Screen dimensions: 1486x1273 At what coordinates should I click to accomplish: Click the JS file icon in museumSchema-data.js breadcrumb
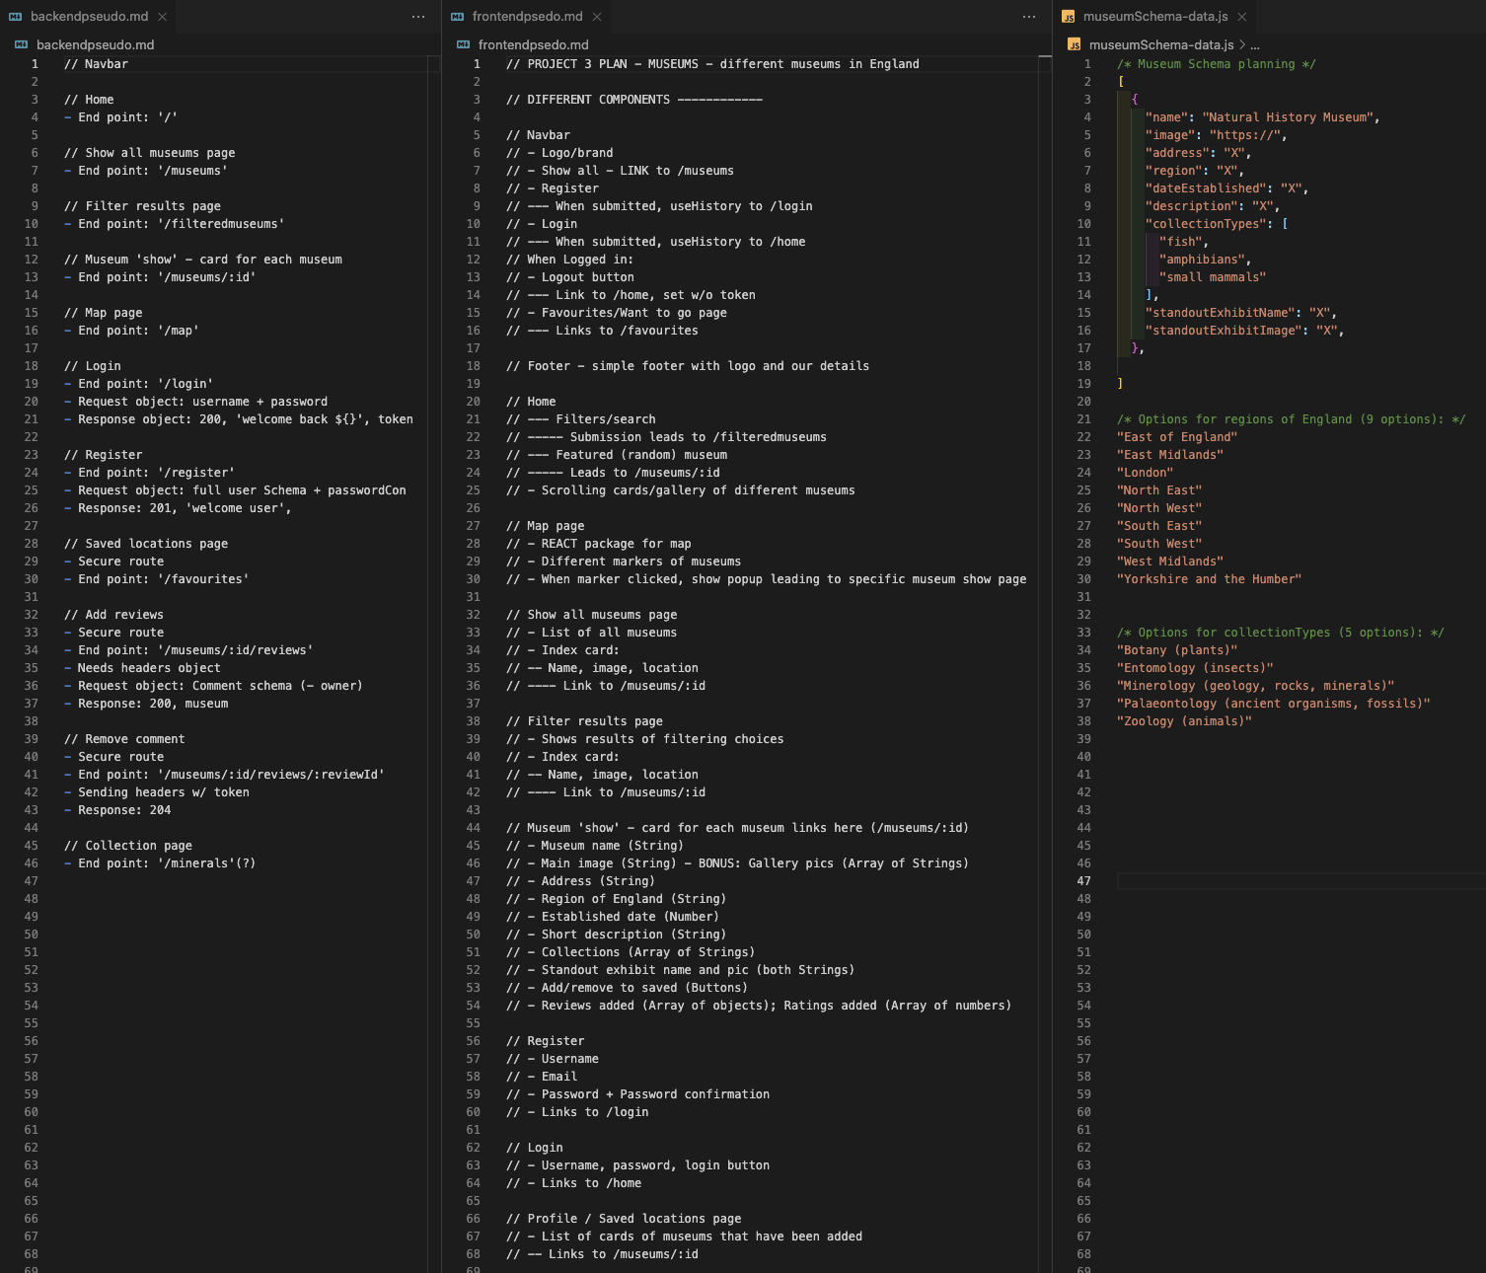pos(1075,44)
